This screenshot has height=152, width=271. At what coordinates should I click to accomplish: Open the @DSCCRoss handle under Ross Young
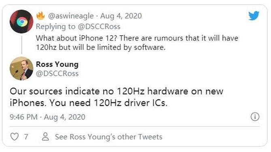click(x=57, y=73)
